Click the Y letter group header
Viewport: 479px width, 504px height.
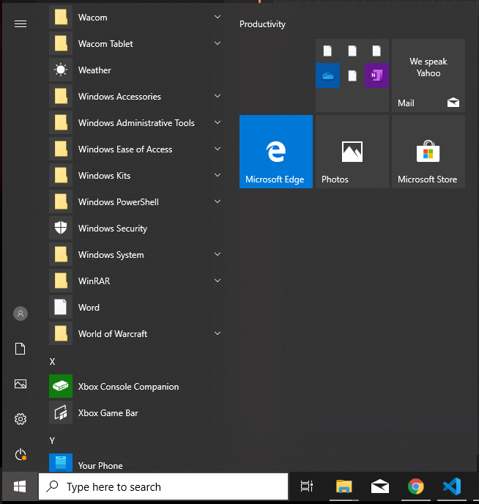(52, 441)
